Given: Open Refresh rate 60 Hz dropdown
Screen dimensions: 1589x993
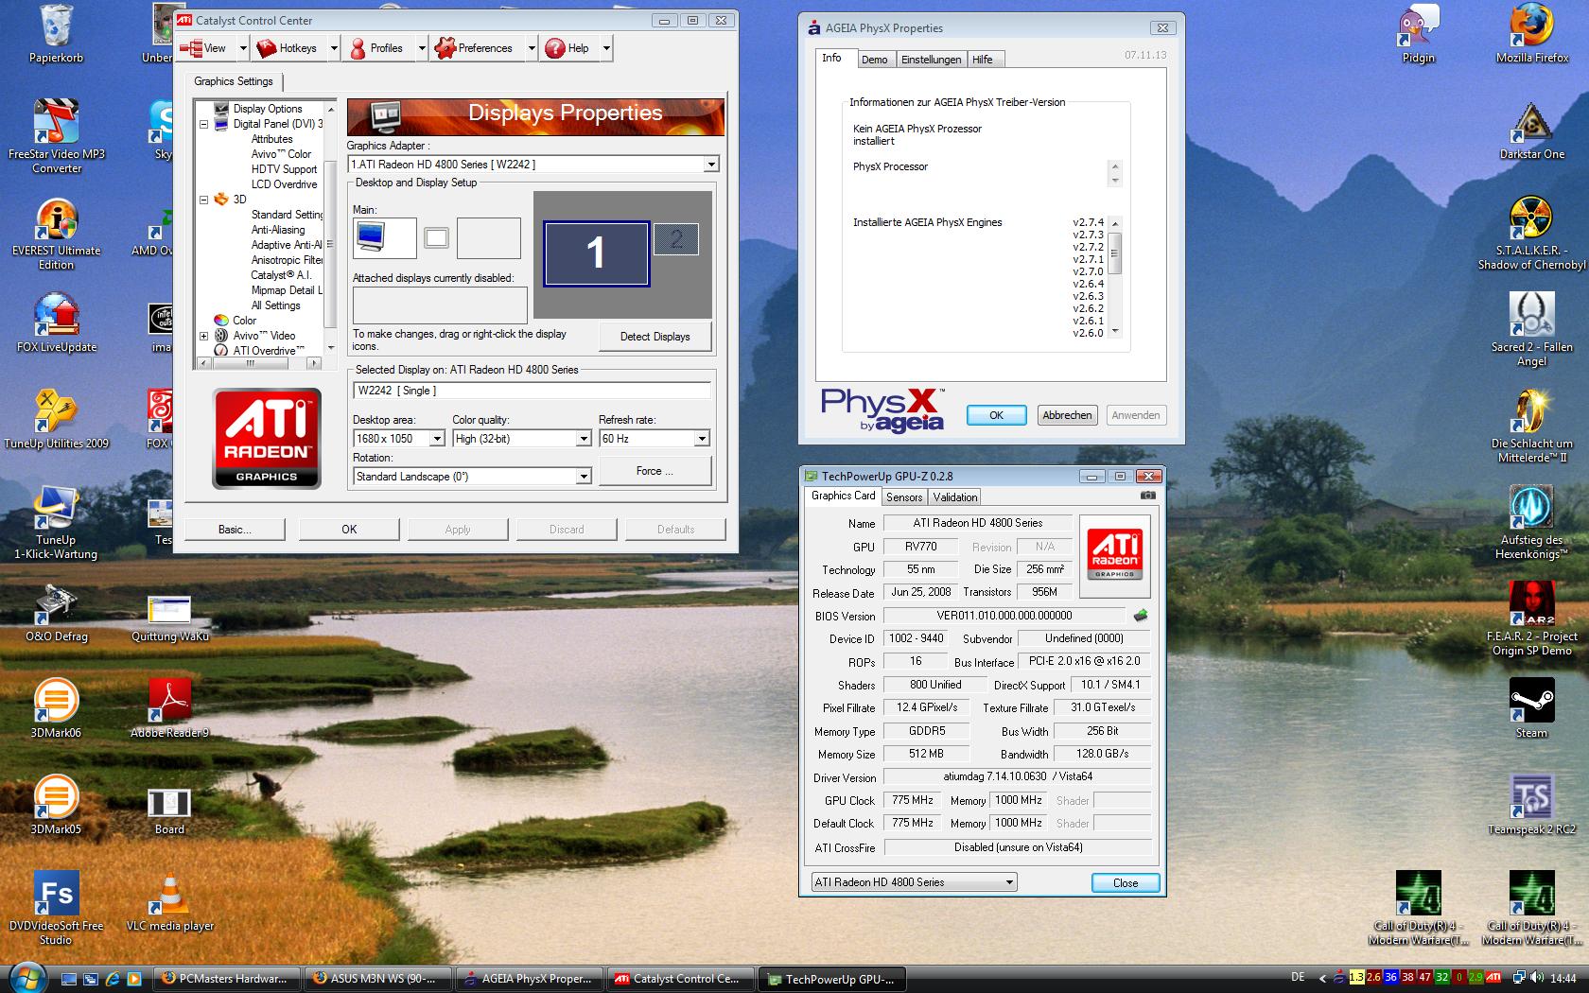Looking at the screenshot, I should tap(702, 439).
